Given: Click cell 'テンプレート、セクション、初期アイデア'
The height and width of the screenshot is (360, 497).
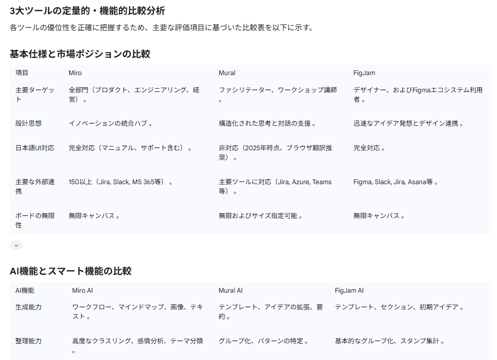Looking at the screenshot, I should pos(399,307).
